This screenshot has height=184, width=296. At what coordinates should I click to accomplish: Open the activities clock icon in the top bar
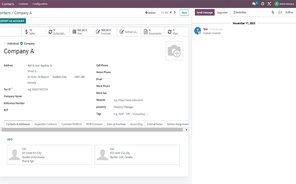pyautogui.click(x=263, y=3)
